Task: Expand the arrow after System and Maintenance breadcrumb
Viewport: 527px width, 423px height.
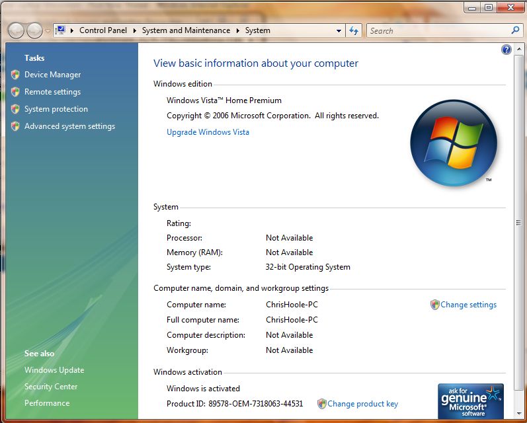Action: click(x=237, y=30)
